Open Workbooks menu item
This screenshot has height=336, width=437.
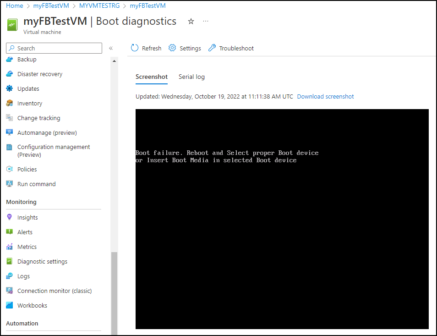pyautogui.click(x=33, y=306)
